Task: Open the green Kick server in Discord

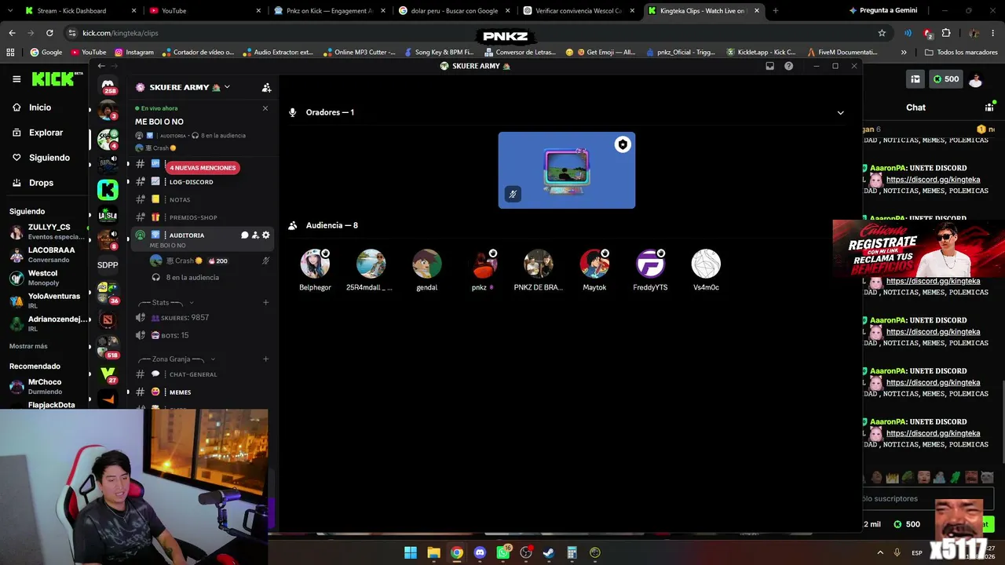Action: click(x=108, y=189)
